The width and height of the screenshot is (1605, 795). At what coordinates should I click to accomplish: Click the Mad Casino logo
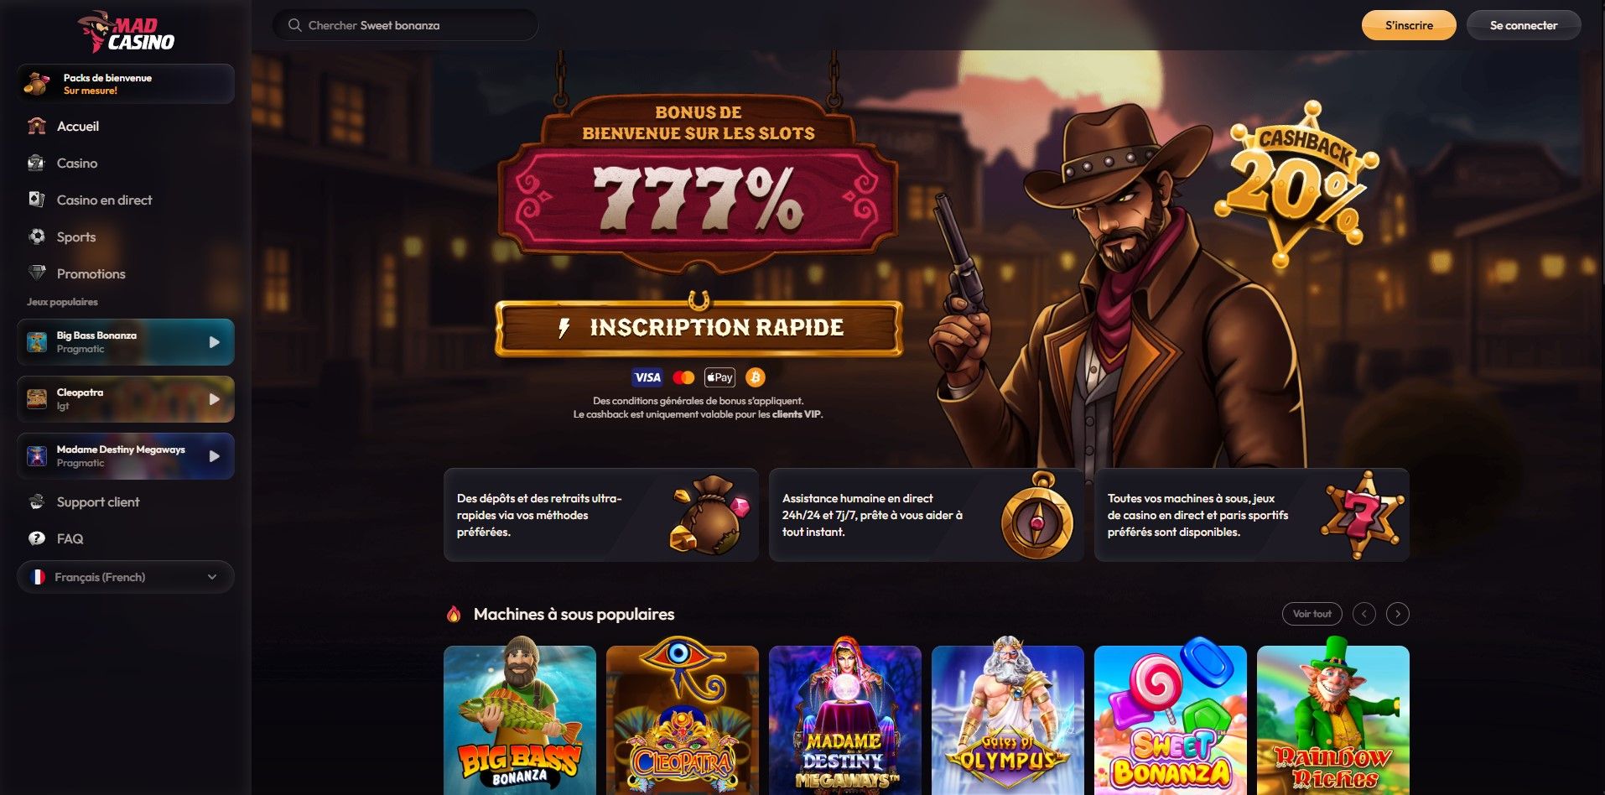click(x=126, y=32)
